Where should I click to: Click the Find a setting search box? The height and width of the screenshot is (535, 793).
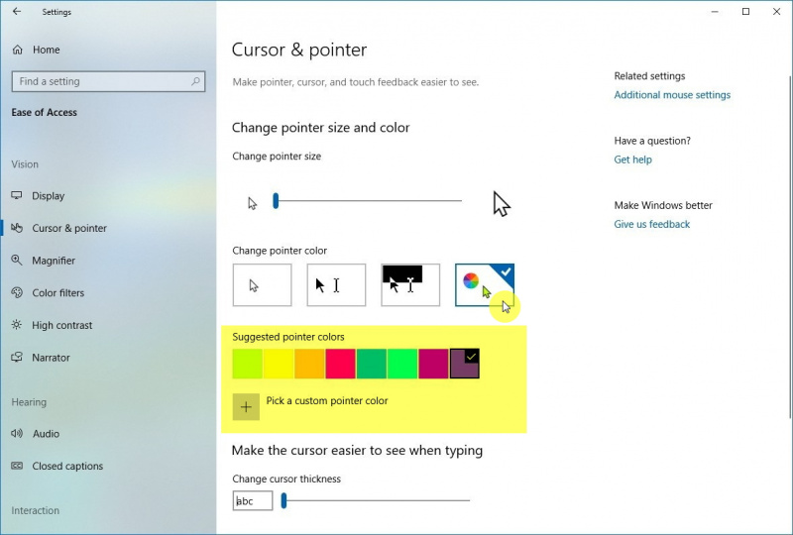click(x=108, y=81)
